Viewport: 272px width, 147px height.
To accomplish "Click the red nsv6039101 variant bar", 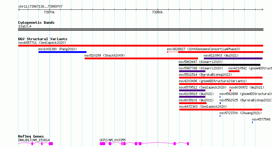I will click(x=193, y=103).
